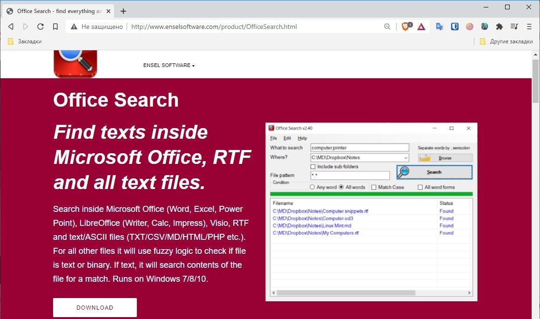
Task: Open the browser hamburger main menu
Action: (x=529, y=27)
